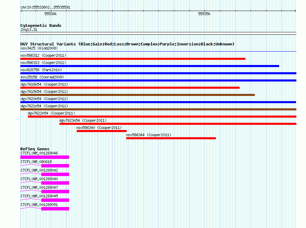Select the RefSeq Genes track title
This screenshot has height=228, width=306.
coord(35,149)
